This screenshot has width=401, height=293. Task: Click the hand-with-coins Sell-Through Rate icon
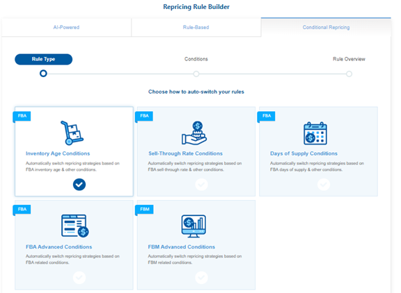click(194, 133)
